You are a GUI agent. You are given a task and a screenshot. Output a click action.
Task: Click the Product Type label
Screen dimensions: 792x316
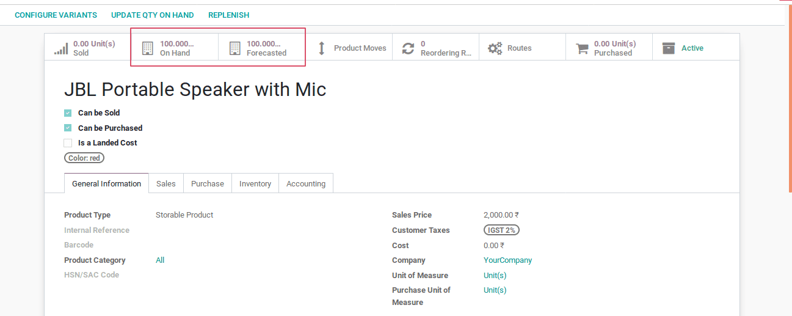87,215
